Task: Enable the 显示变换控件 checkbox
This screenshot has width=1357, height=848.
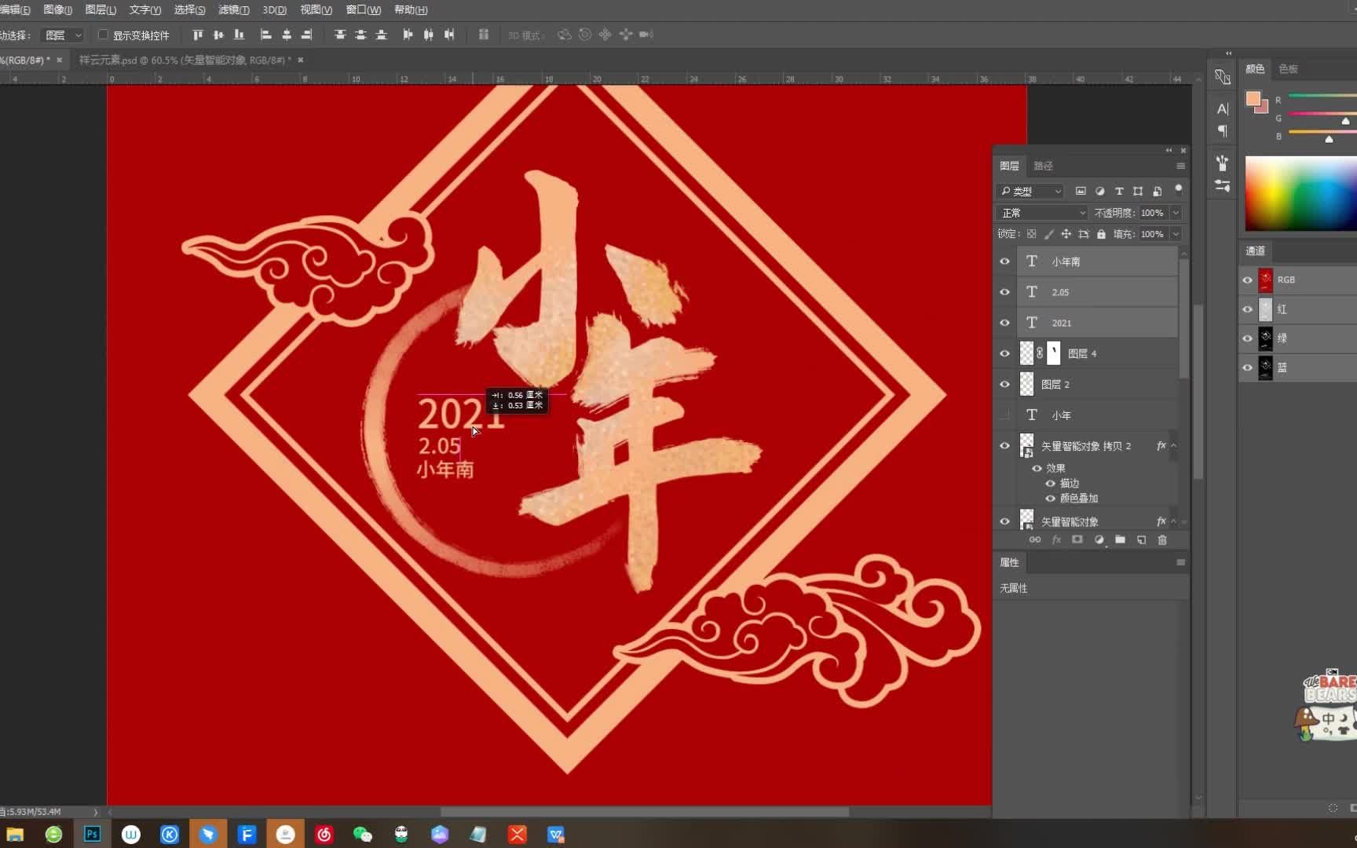Action: point(103,35)
